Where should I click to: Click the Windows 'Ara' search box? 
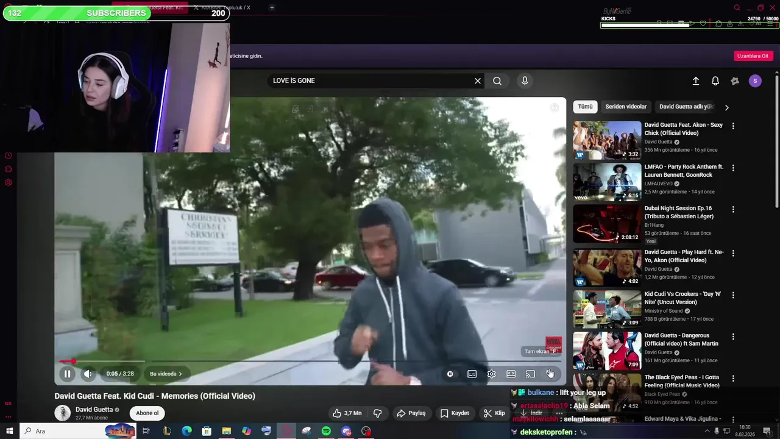[77, 431]
